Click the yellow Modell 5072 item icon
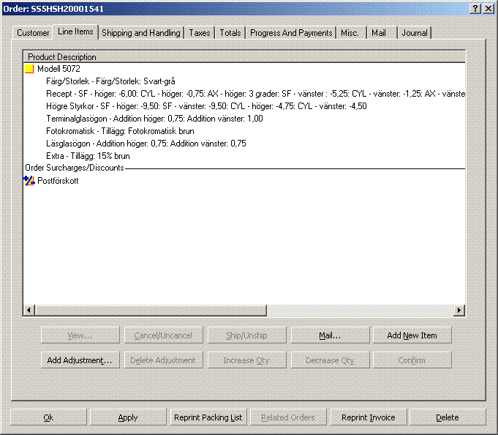 pyautogui.click(x=29, y=69)
